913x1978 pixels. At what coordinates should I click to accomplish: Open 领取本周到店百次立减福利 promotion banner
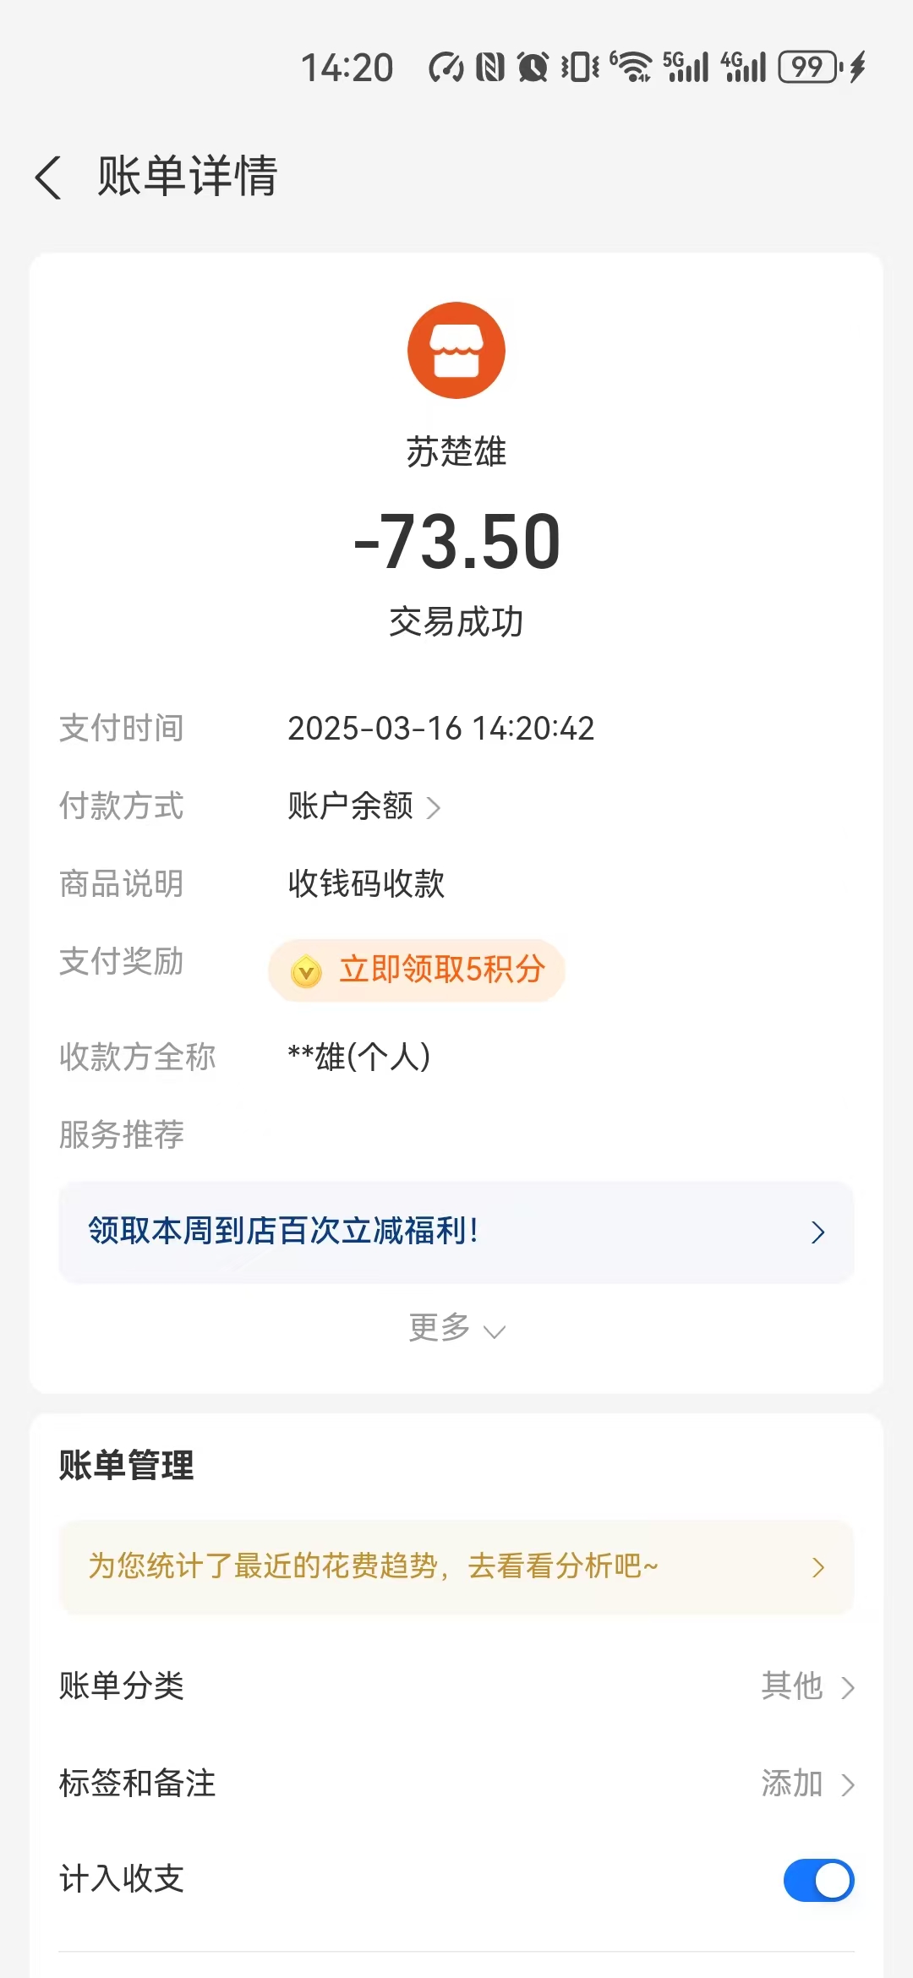point(456,1232)
